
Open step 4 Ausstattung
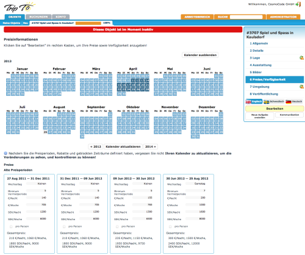coord(260,65)
